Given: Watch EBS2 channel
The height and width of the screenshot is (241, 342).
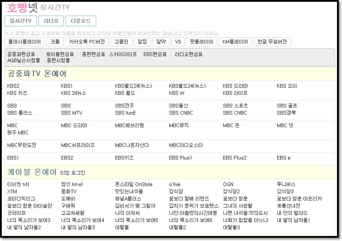Looking at the screenshot, I should pos(67,158).
